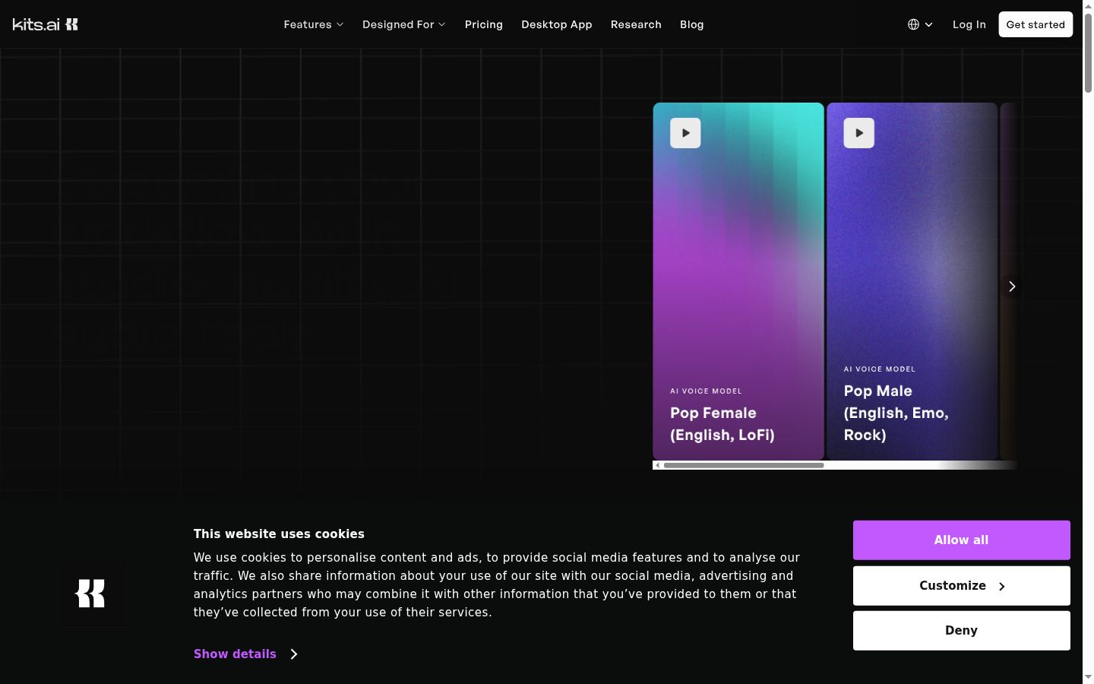Open the Pricing page
Viewport: 1094px width, 684px height.
point(484,24)
